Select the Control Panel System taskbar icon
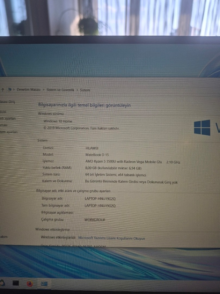The width and height of the screenshot is (220, 294). tap(44, 284)
